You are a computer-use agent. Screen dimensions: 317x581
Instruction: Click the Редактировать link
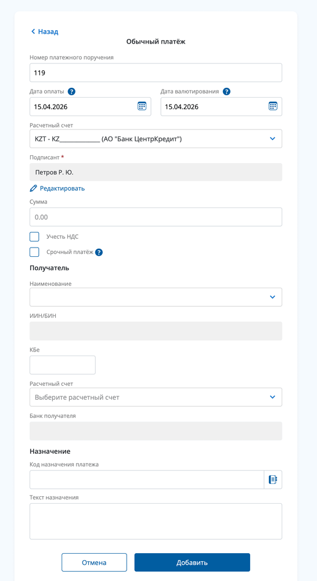point(62,188)
